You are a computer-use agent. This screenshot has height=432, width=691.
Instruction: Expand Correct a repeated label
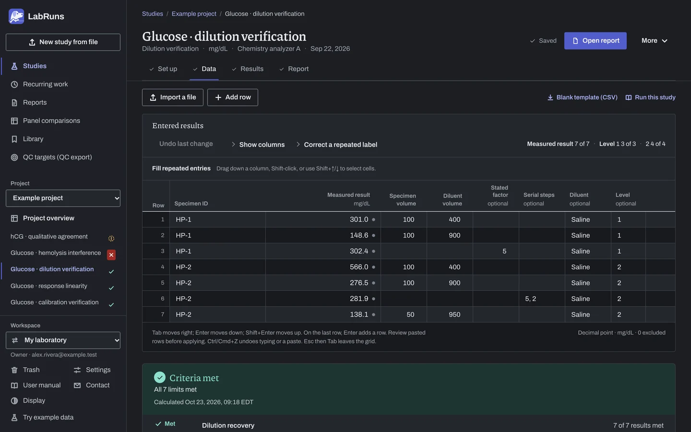pos(337,144)
